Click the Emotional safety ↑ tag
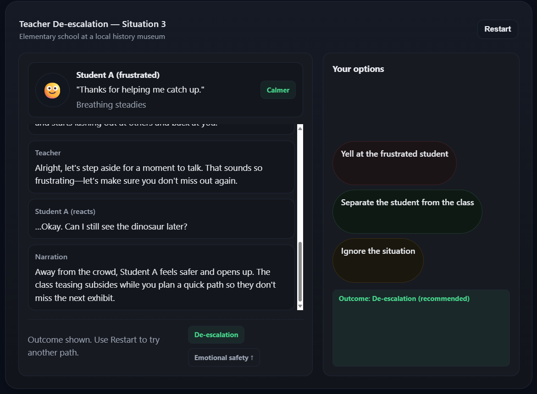The image size is (537, 394). (x=224, y=358)
